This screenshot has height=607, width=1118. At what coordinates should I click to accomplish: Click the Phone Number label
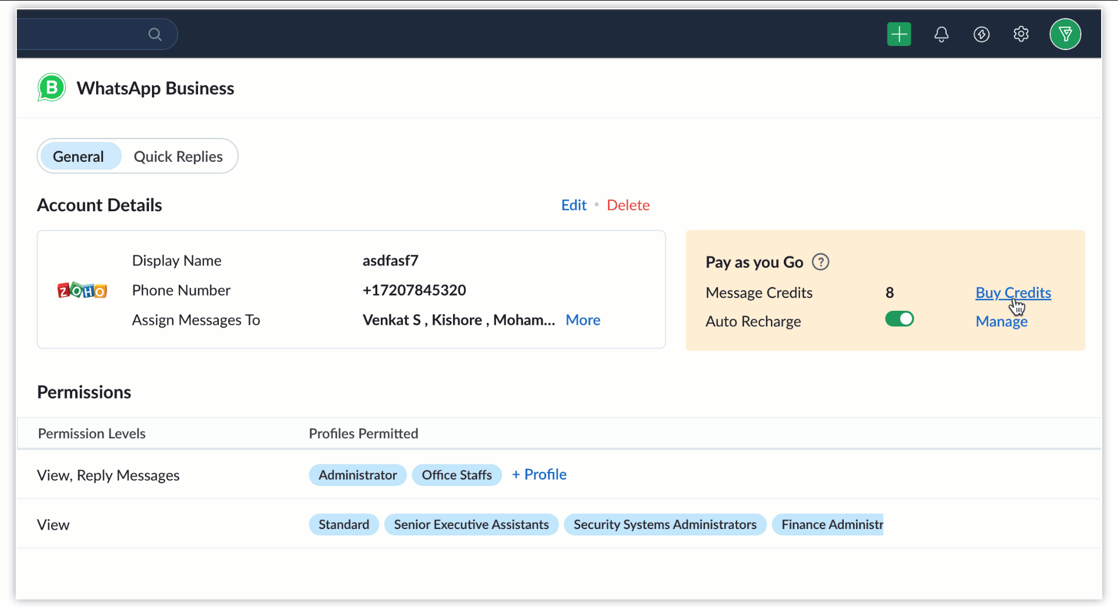[x=181, y=290]
